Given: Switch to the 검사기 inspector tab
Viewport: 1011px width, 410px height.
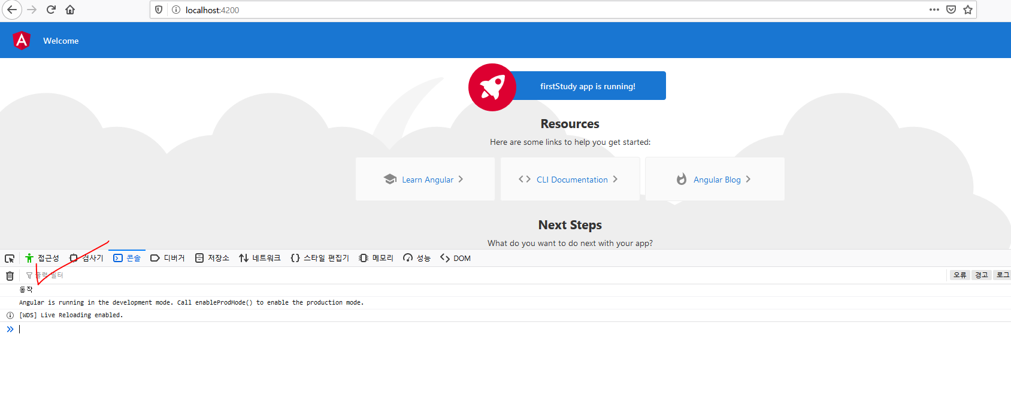Looking at the screenshot, I should click(x=86, y=258).
